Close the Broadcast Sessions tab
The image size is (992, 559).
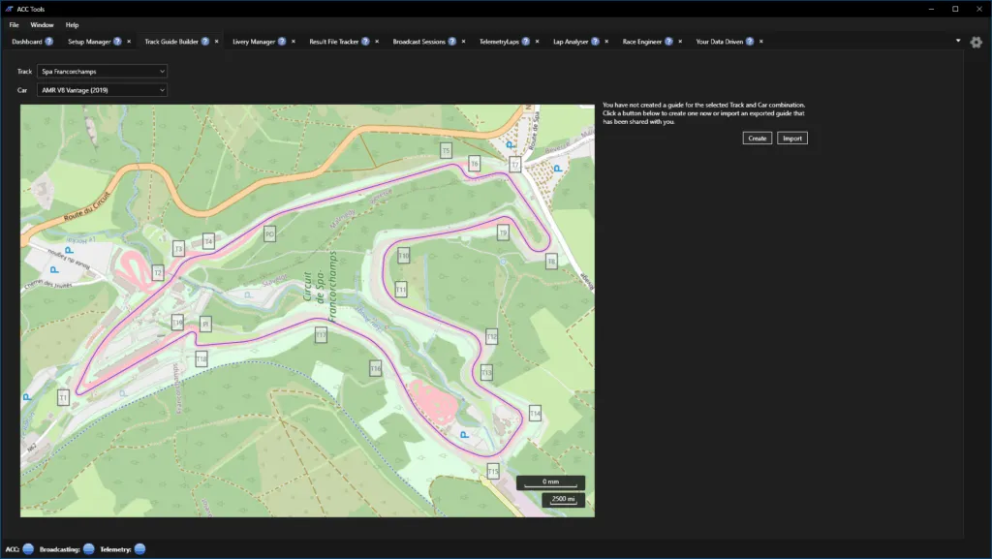[463, 42]
